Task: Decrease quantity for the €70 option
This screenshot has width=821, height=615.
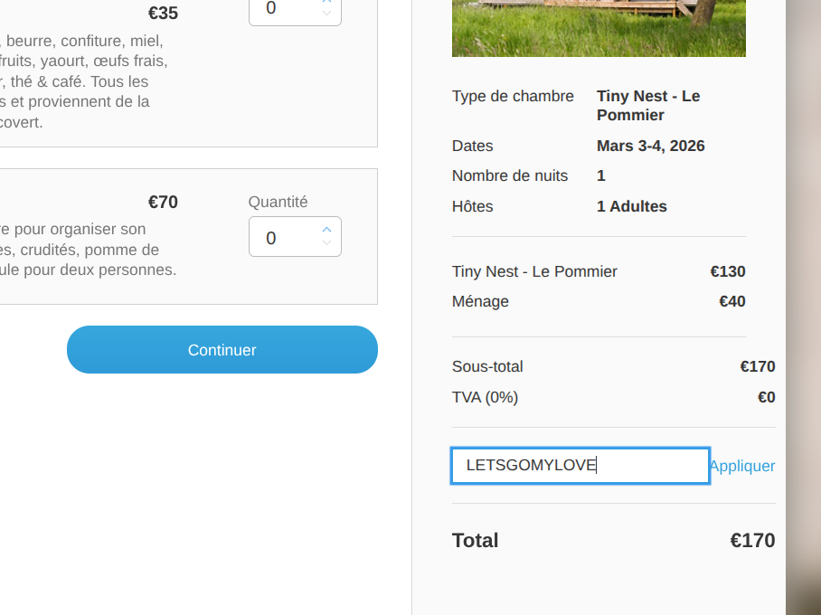Action: [x=326, y=243]
